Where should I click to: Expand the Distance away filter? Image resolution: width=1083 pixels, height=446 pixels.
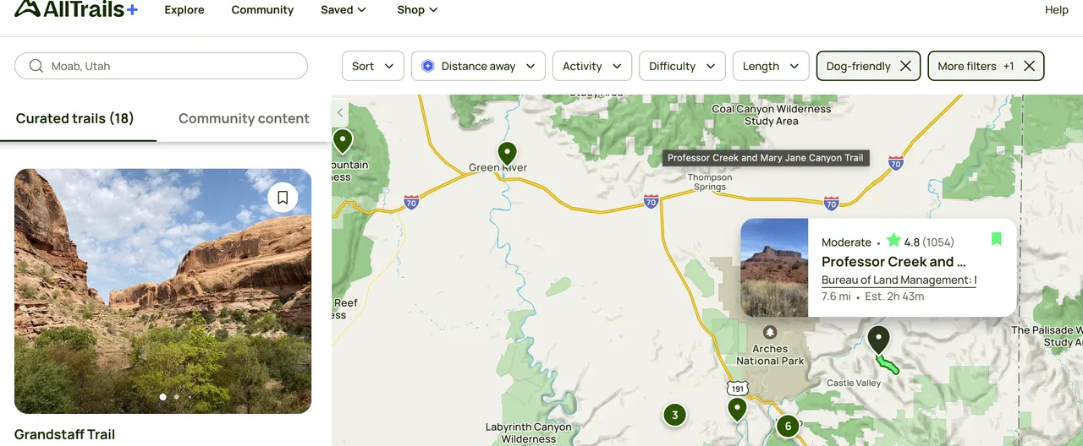click(478, 66)
